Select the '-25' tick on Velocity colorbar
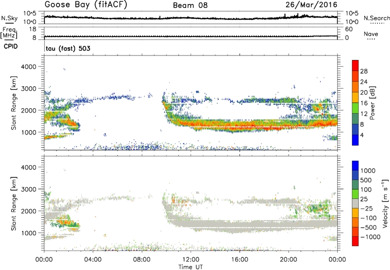This screenshot has width=390, height=270. pyautogui.click(x=367, y=208)
